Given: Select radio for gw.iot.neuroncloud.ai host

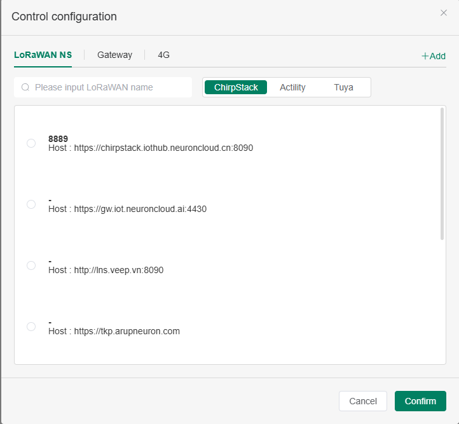Looking at the screenshot, I should (x=31, y=204).
